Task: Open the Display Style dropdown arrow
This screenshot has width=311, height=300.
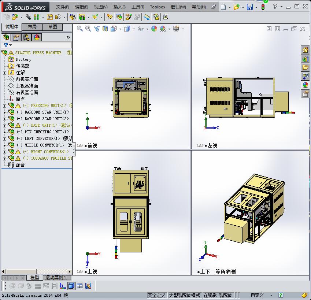Action: (134, 29)
